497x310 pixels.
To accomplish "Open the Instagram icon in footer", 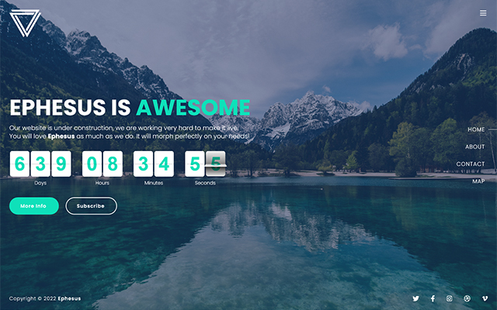I will pos(450,298).
